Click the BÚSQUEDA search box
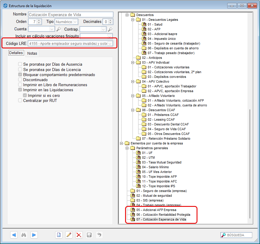Screen dimensions: 260x244 click(x=236, y=235)
